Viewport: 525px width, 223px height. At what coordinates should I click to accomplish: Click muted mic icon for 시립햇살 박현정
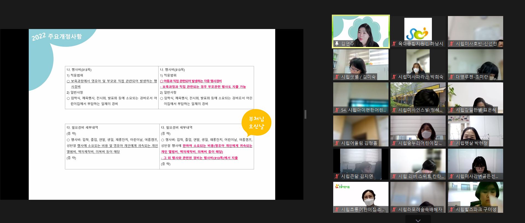(452, 143)
